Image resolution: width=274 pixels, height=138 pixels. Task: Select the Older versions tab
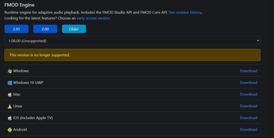point(74,29)
